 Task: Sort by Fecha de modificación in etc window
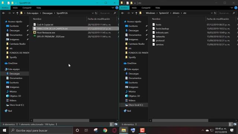pyautogui.click(x=218, y=19)
